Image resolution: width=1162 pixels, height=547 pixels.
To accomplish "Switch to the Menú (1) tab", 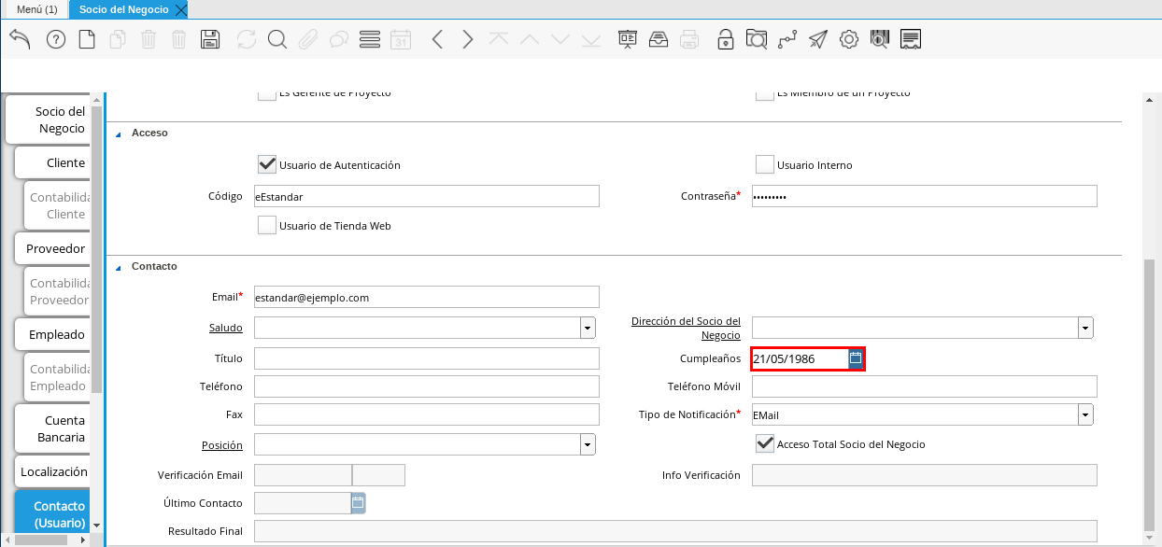I will pos(37,9).
